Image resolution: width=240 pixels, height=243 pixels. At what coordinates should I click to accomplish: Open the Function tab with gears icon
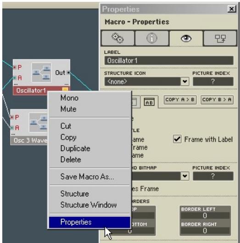pyautogui.click(x=117, y=38)
